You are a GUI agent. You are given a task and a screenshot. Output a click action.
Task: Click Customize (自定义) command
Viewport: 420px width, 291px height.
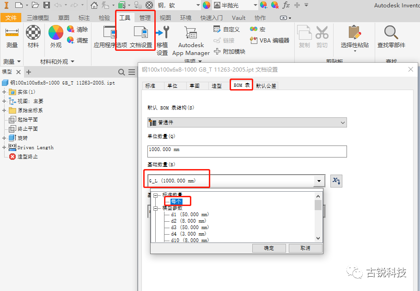[x=226, y=29]
